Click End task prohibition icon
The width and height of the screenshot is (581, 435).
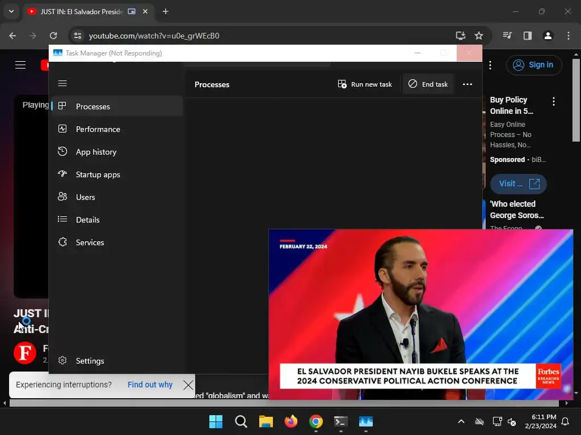[412, 84]
